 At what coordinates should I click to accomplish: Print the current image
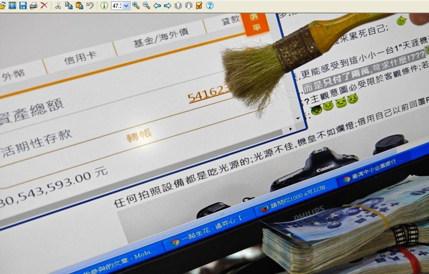(34, 6)
